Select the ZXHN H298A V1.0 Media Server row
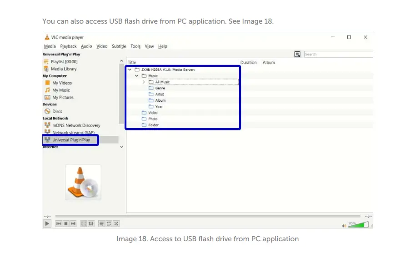Screen dimensions: 401x258 (168, 69)
